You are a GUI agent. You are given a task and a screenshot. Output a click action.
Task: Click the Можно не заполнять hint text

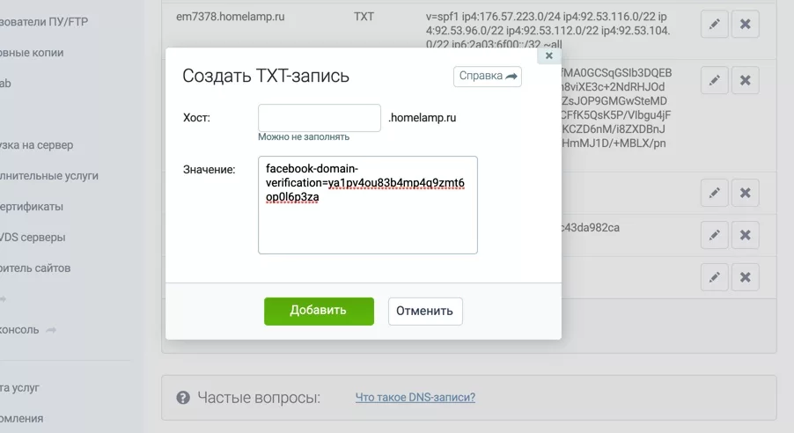pyautogui.click(x=304, y=136)
